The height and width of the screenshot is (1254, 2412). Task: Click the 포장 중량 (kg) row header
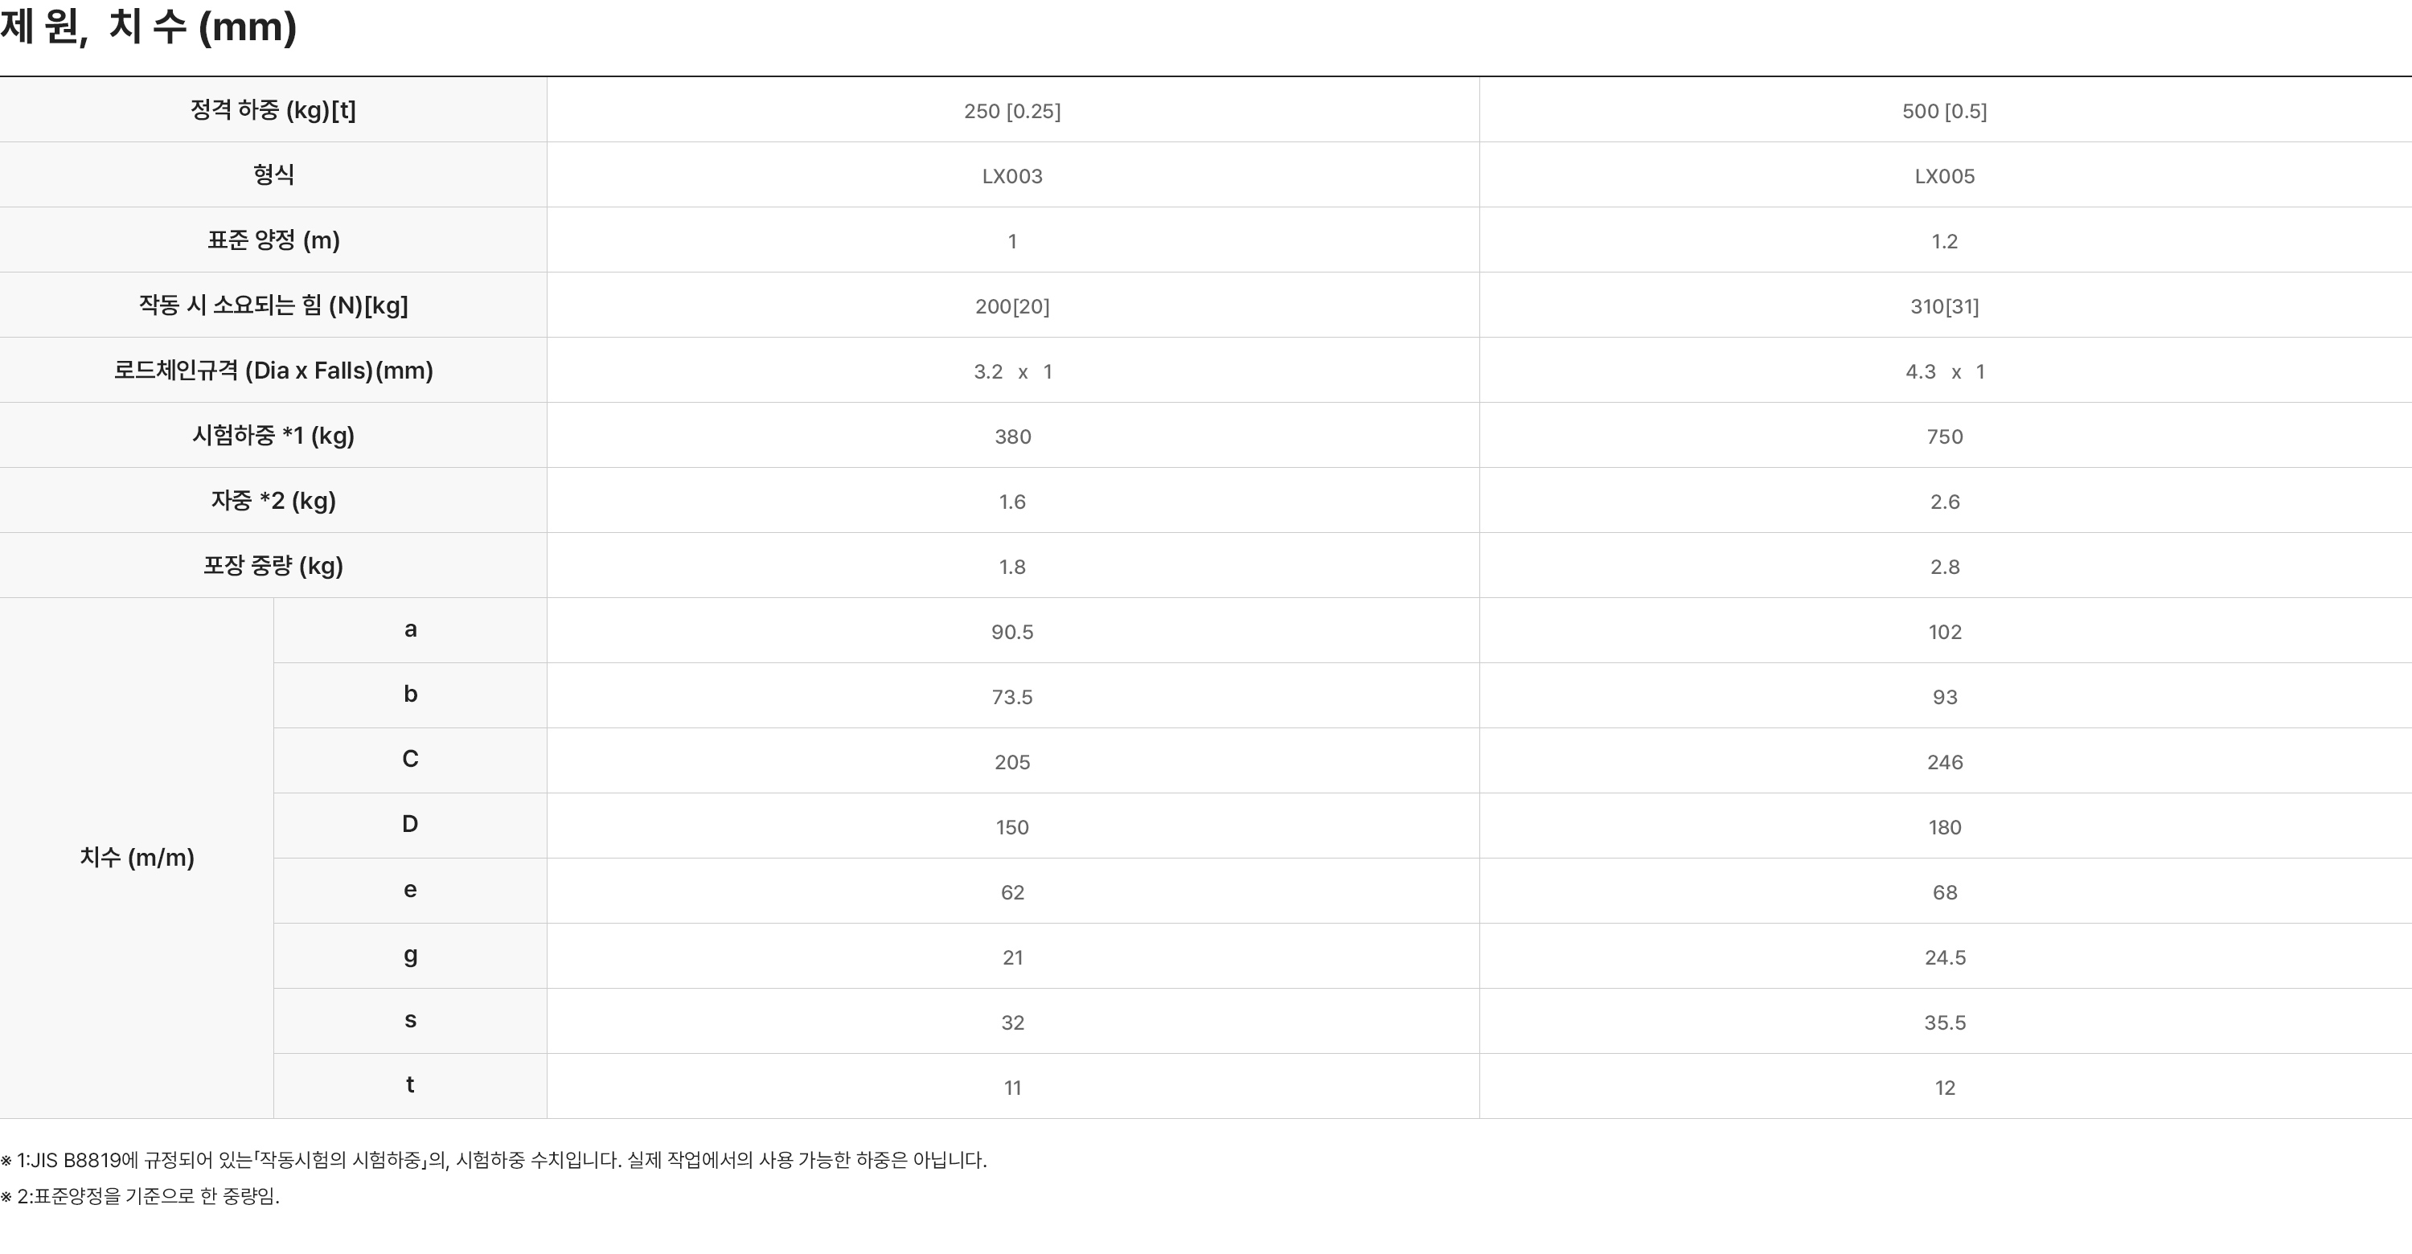(x=273, y=565)
